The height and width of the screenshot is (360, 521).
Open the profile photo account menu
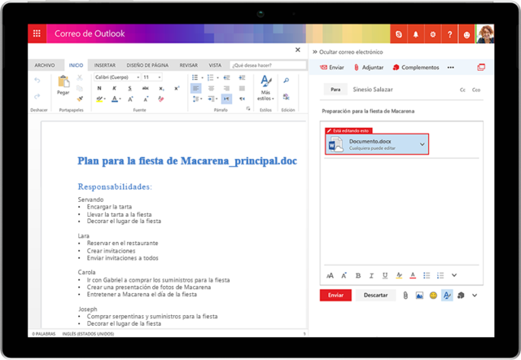point(485,34)
